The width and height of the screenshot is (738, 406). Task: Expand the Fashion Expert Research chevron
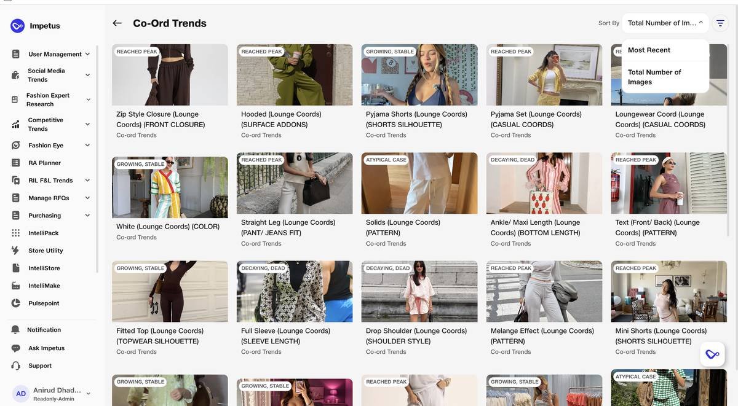88,100
